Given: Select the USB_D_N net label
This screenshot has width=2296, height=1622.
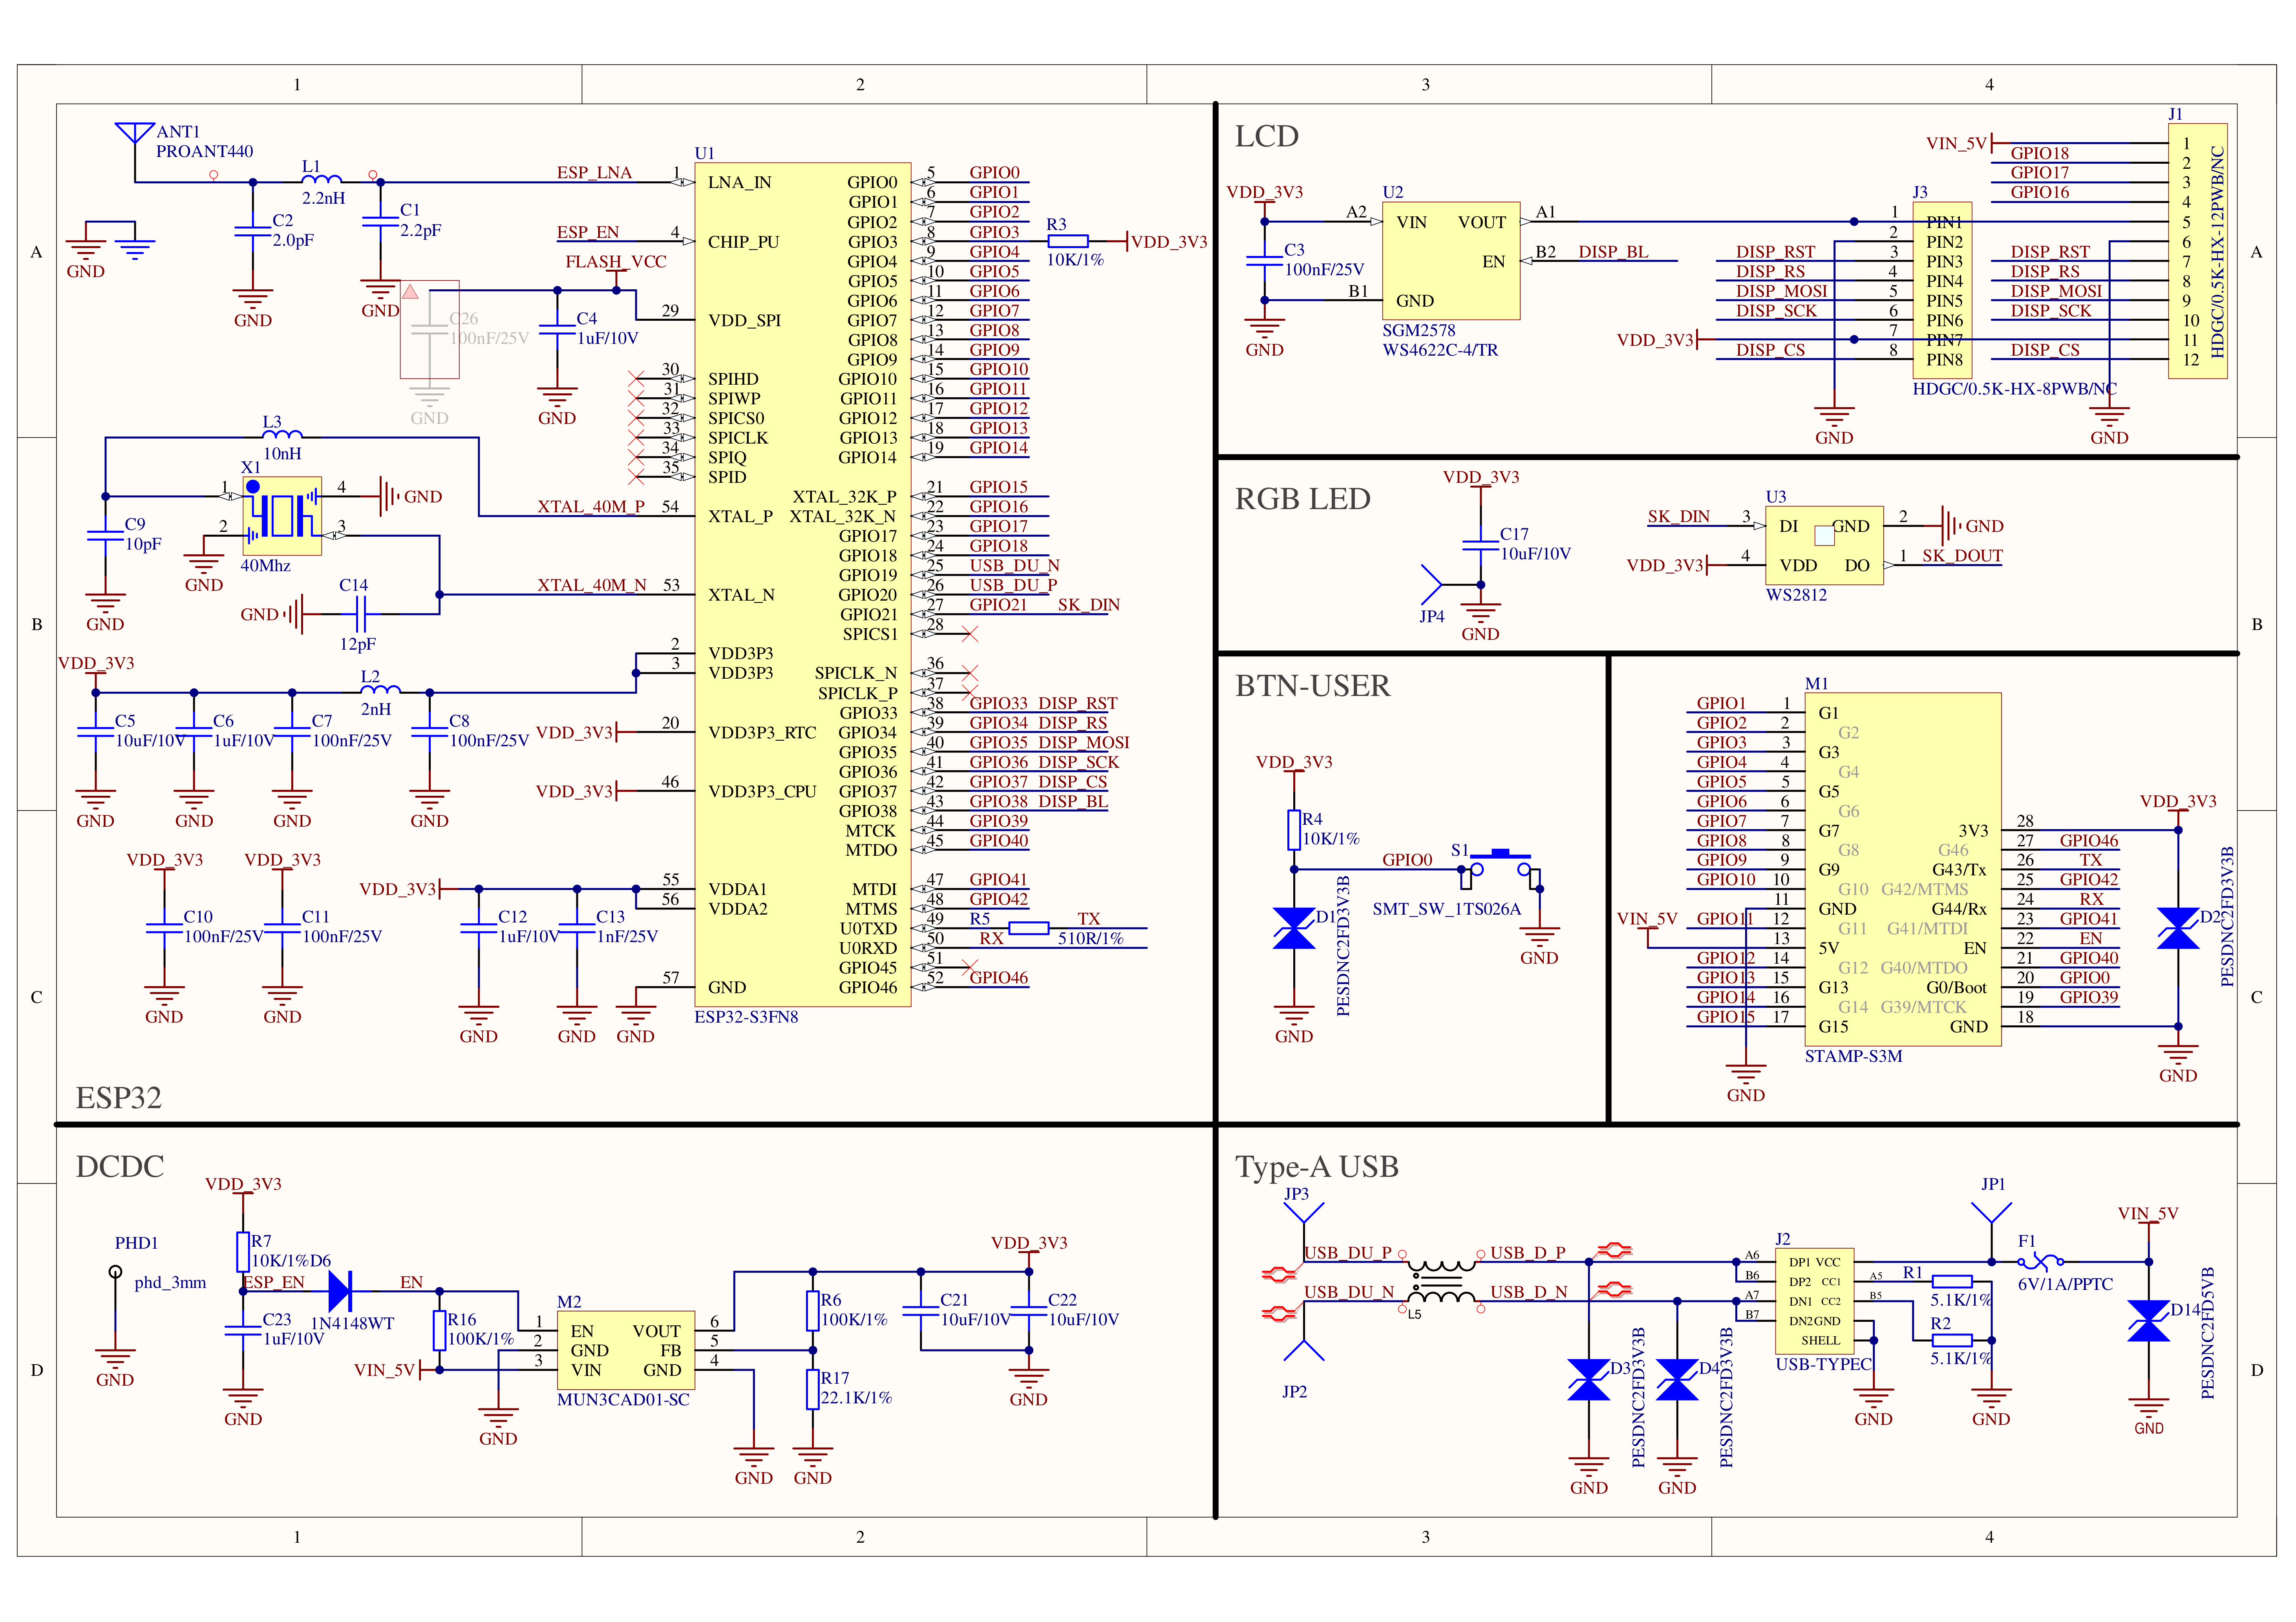Looking at the screenshot, I should (x=1528, y=1292).
